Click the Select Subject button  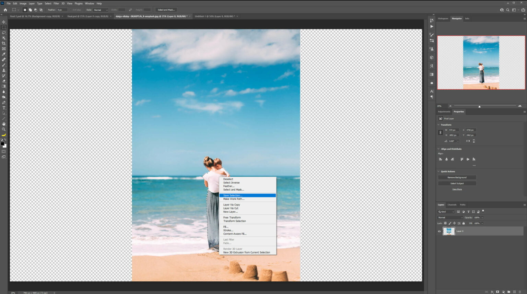457,183
